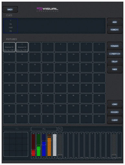Select empty fixture slot 9
Image resolution: width=125 pixels, height=165 pixels.
(9, 57)
